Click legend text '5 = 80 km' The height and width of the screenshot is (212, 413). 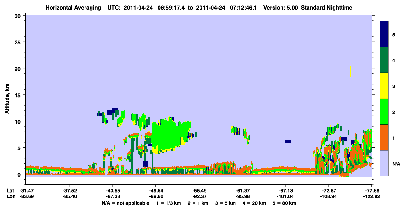pyautogui.click(x=285, y=203)
